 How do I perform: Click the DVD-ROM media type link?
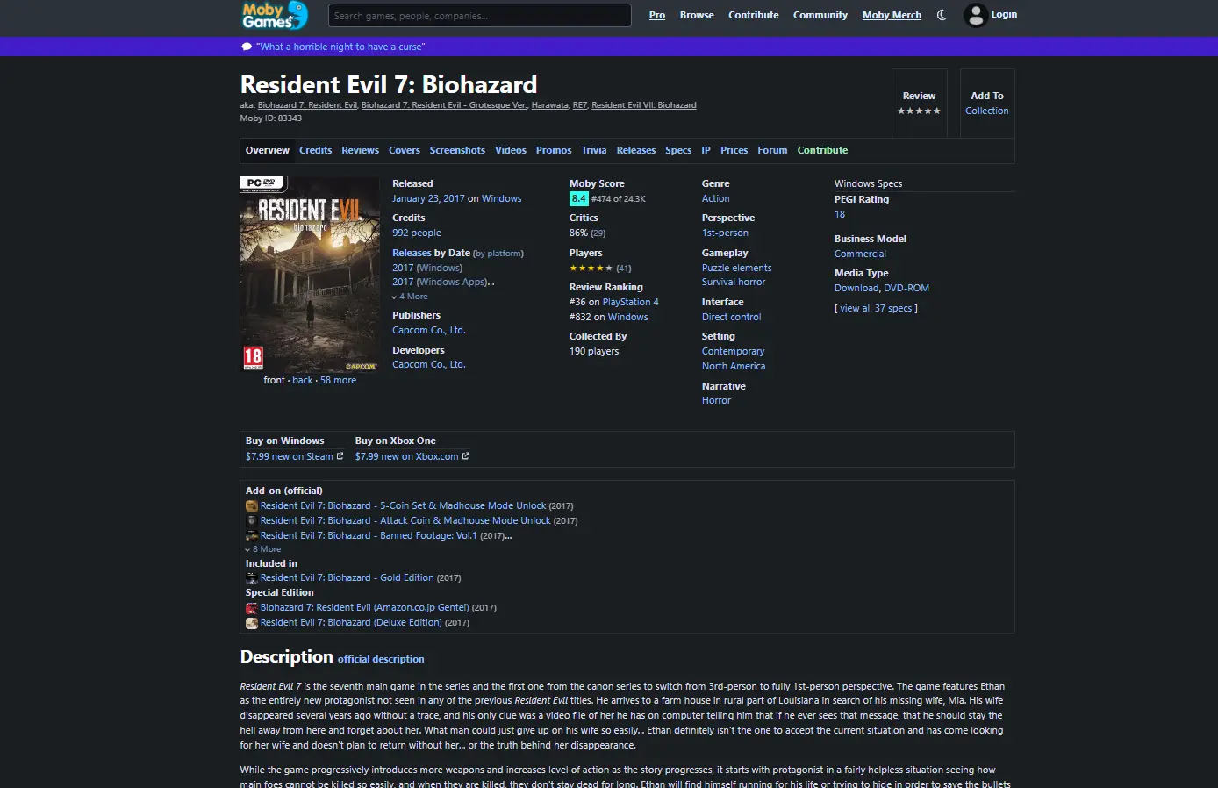906,288
